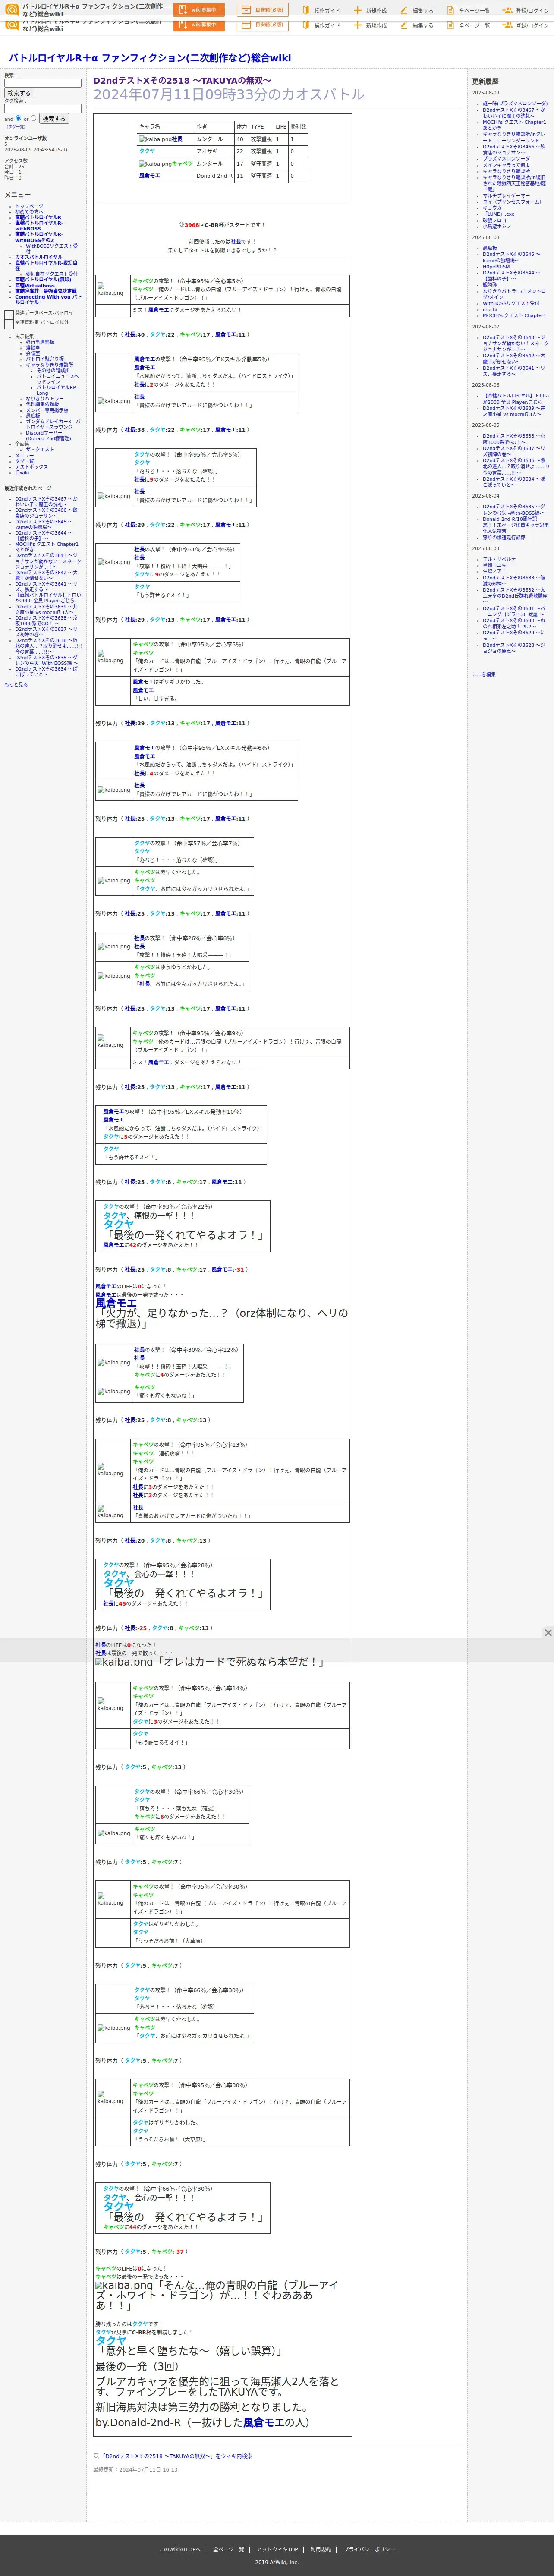Open 初めての方へ in the menu
554x2576 pixels.
29,212
